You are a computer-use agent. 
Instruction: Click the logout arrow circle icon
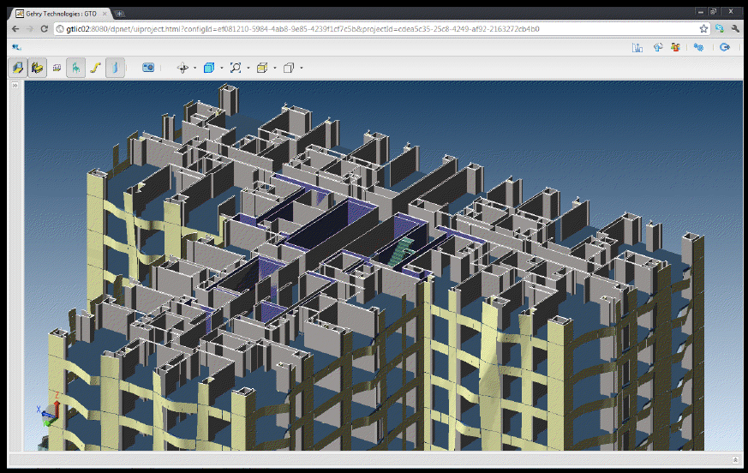[725, 47]
